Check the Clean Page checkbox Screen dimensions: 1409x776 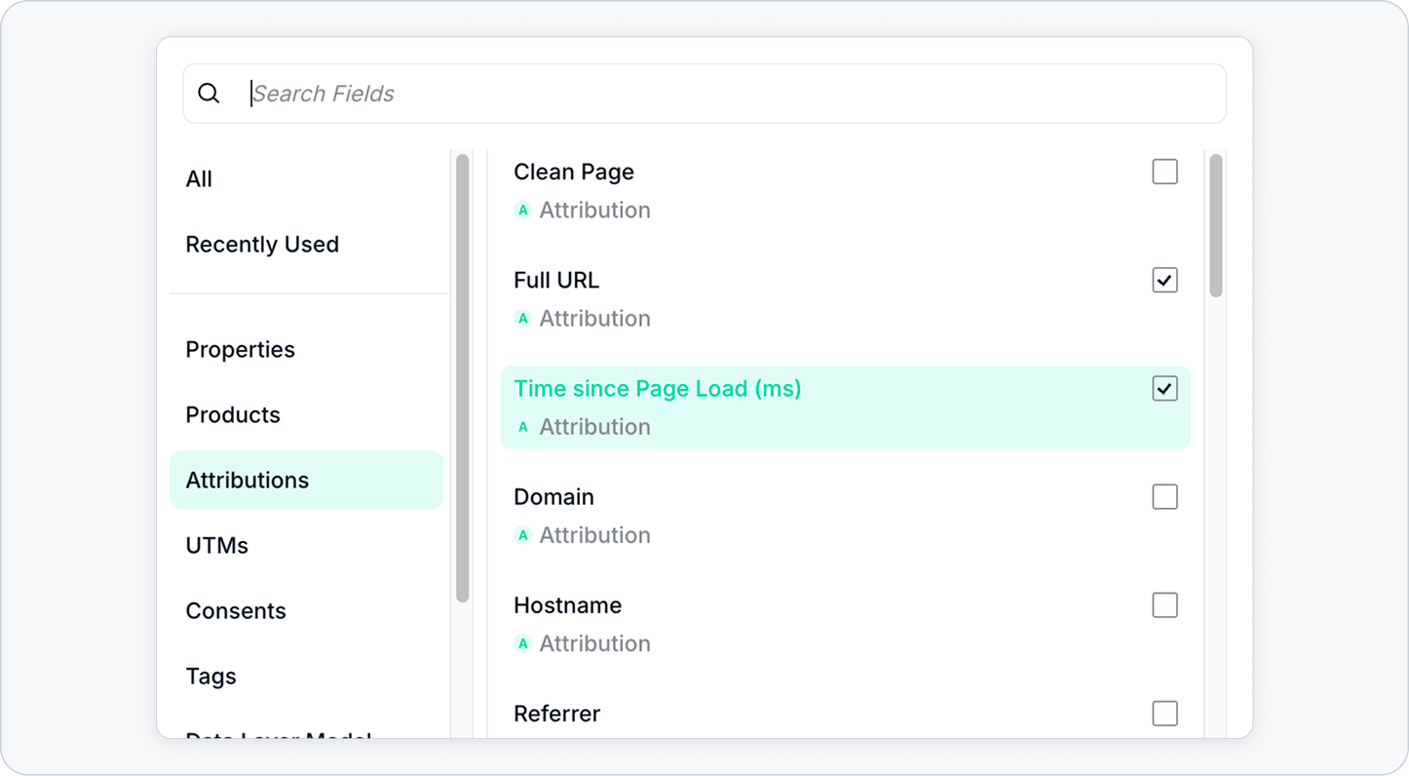[1165, 172]
